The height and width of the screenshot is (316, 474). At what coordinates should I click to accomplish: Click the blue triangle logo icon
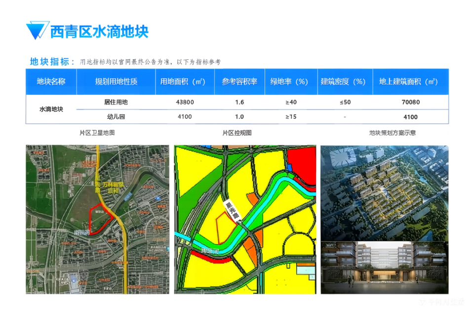click(x=38, y=30)
